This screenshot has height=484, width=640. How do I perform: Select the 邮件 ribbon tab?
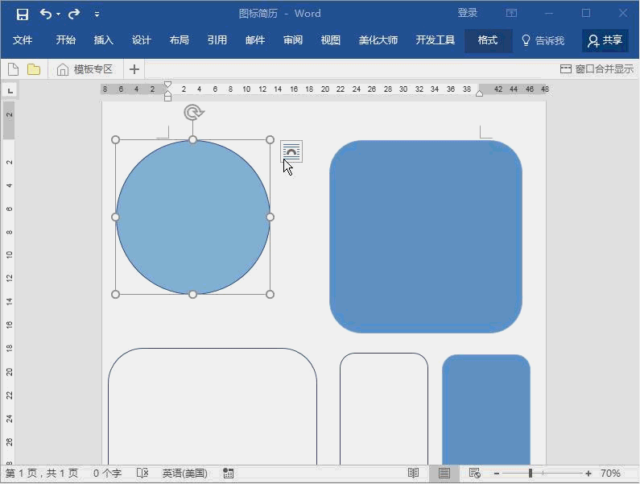click(255, 40)
